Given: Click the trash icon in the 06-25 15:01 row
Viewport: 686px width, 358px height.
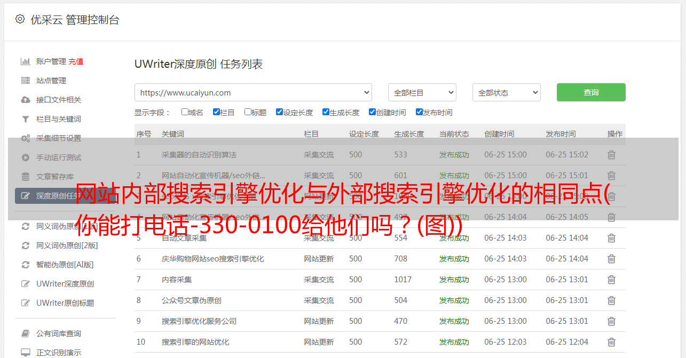Looking at the screenshot, I should (612, 176).
